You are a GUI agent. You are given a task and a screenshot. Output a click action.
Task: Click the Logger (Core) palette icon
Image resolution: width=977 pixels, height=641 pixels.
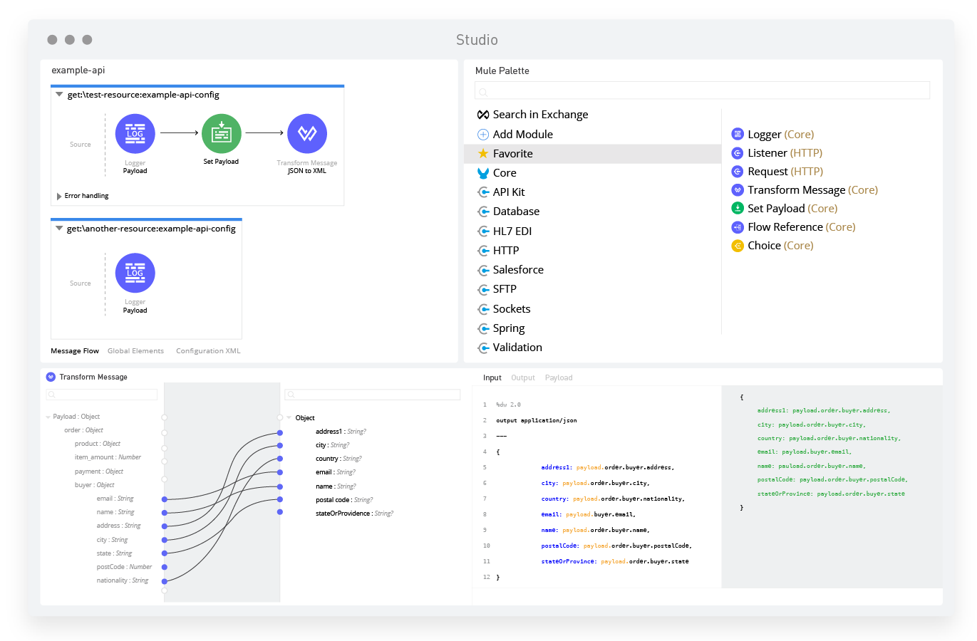point(738,134)
